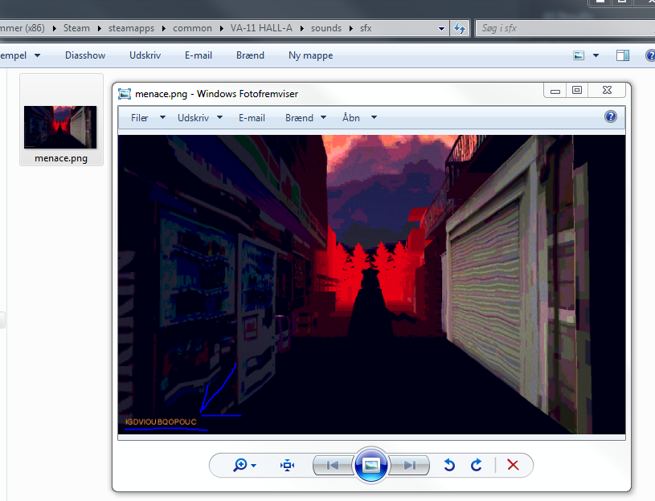
Task: Delete the image with the red X
Action: [513, 465]
